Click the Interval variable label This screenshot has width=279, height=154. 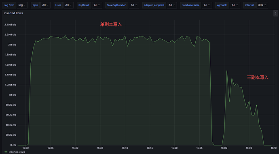249,5
